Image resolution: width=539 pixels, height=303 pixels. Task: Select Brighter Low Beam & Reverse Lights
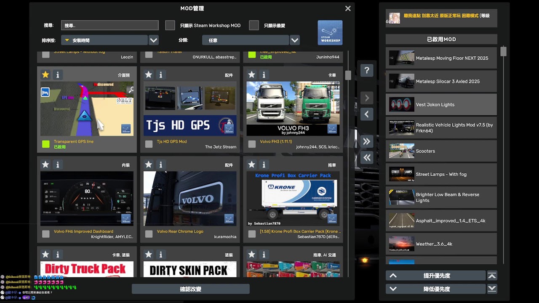441,197
